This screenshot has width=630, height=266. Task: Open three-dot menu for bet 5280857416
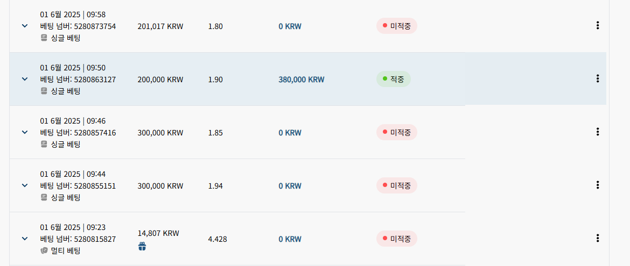point(598,132)
